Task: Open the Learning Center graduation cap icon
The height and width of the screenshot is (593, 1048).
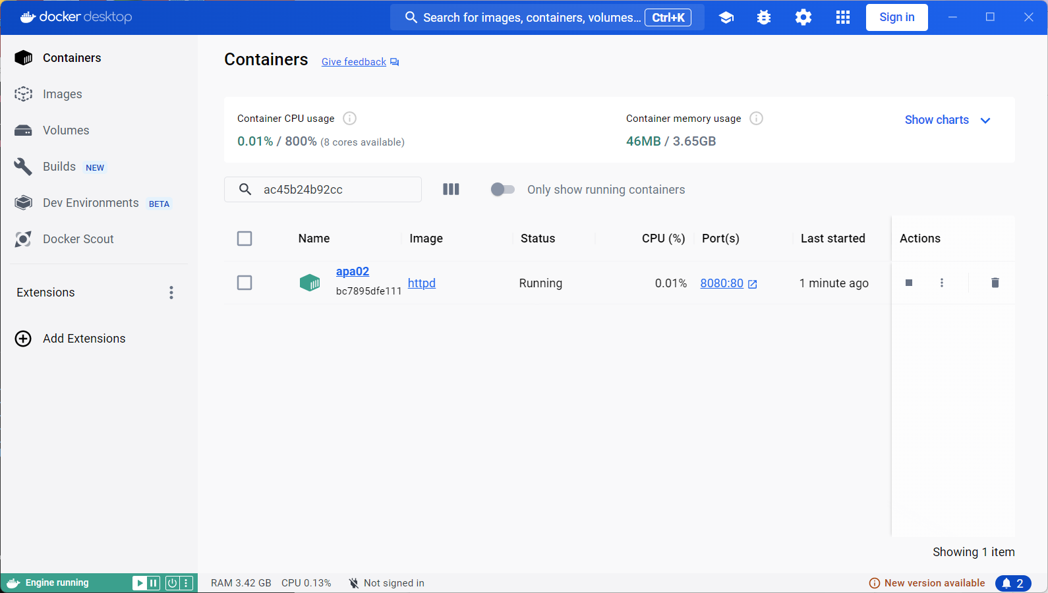Action: [726, 18]
